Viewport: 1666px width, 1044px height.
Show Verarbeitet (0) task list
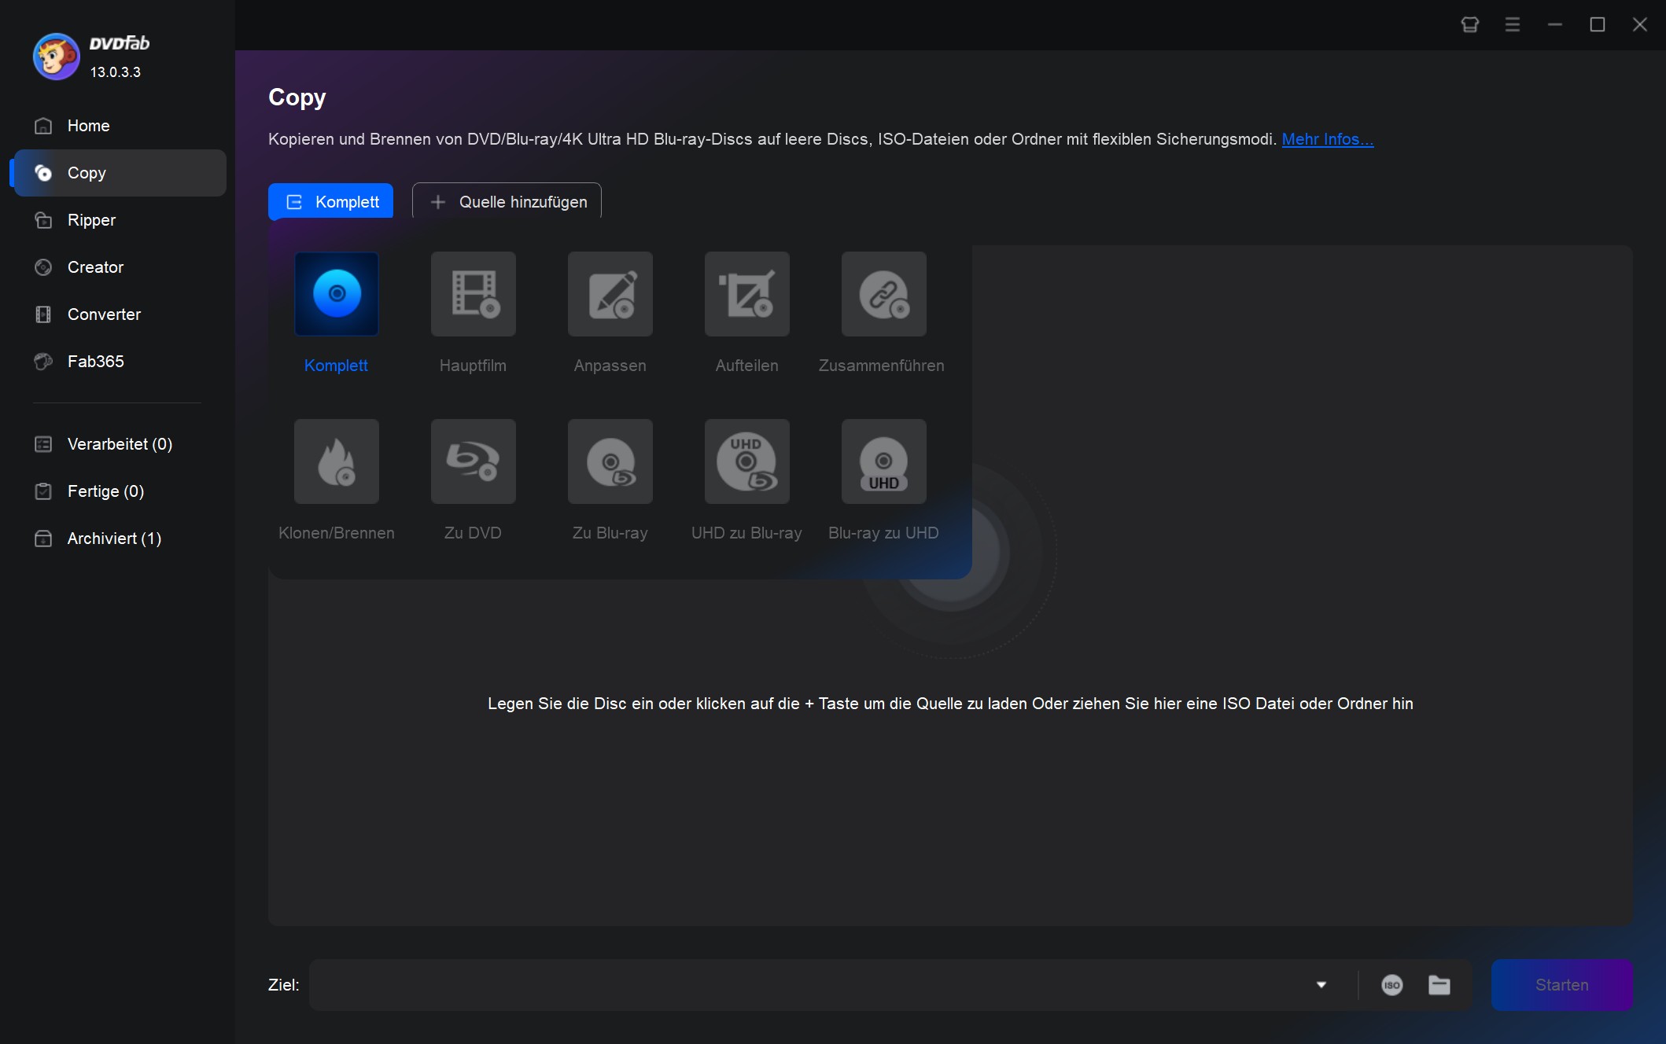coord(120,444)
